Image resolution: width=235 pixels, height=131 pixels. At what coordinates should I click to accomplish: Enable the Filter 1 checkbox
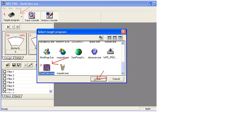point(5,72)
